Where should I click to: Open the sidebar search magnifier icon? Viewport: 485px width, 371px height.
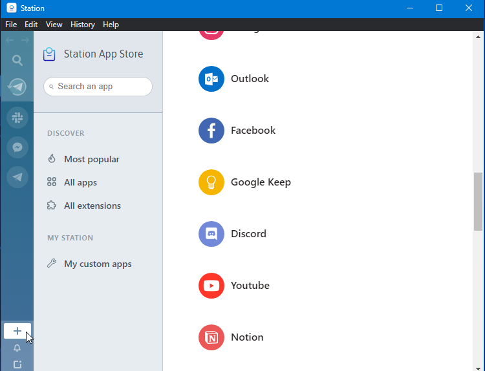[17, 60]
